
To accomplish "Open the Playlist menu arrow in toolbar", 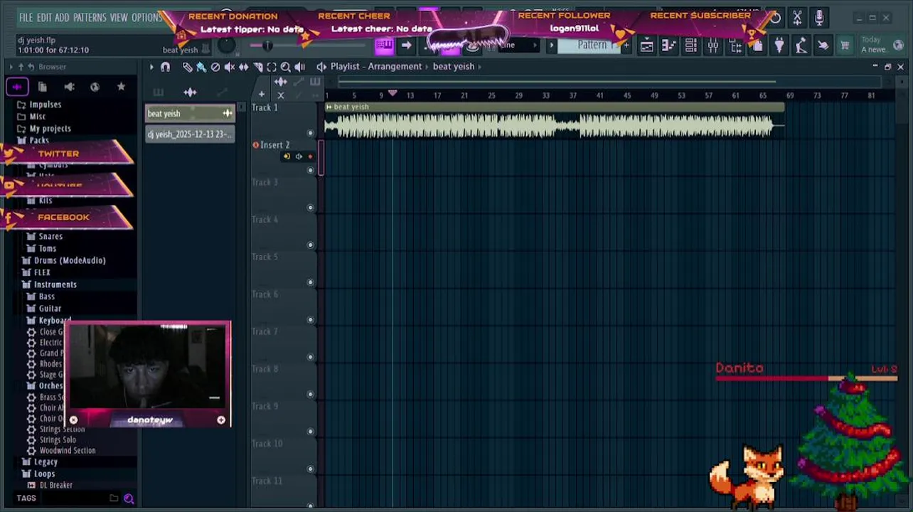I will tap(151, 67).
